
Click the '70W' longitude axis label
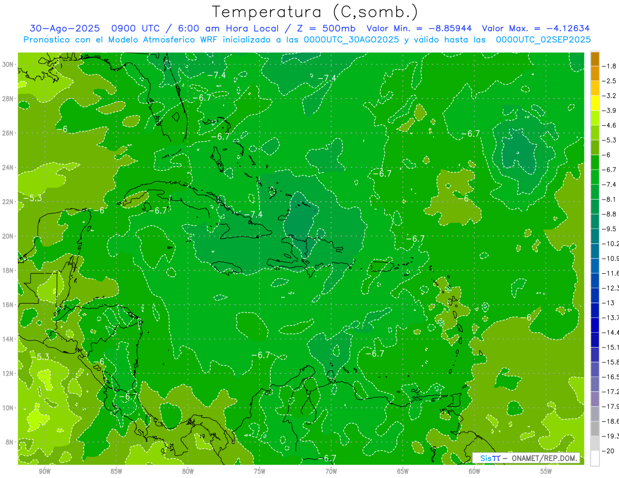click(331, 471)
